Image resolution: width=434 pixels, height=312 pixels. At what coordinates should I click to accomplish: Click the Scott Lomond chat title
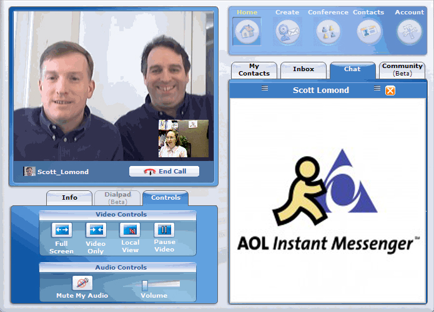click(321, 90)
